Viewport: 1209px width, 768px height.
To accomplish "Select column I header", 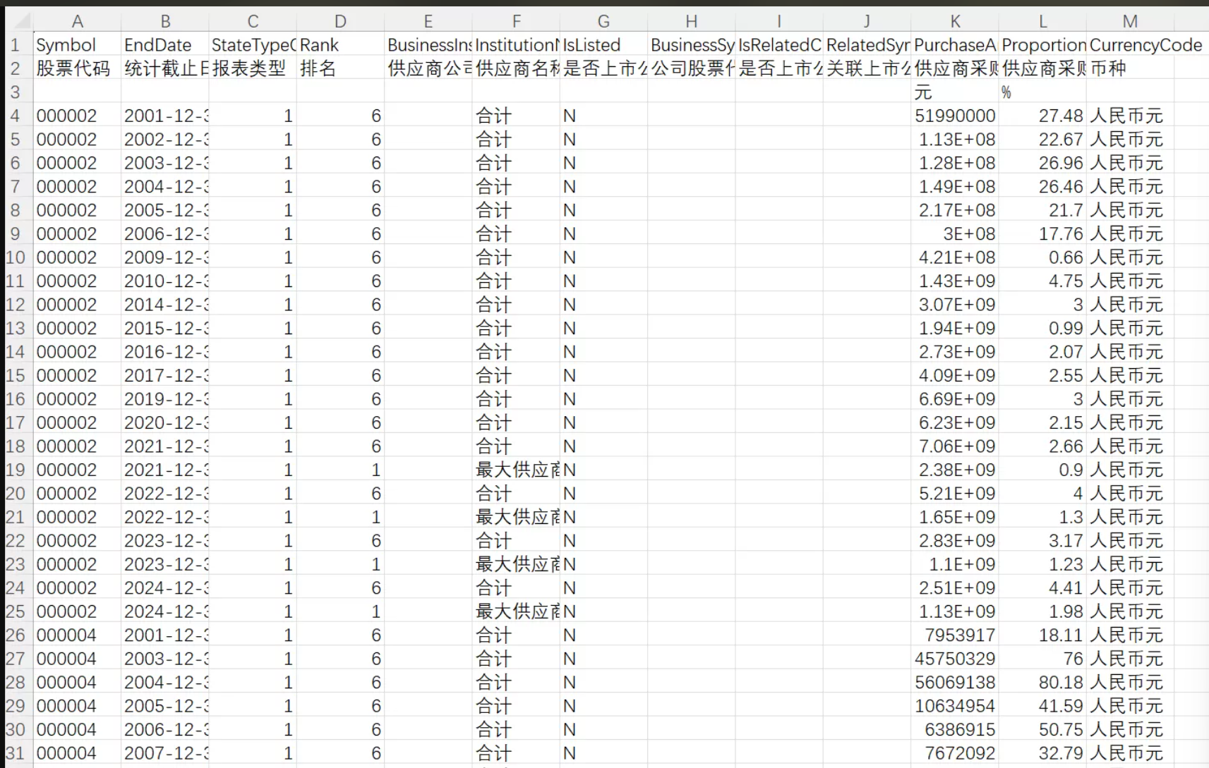I will point(779,22).
